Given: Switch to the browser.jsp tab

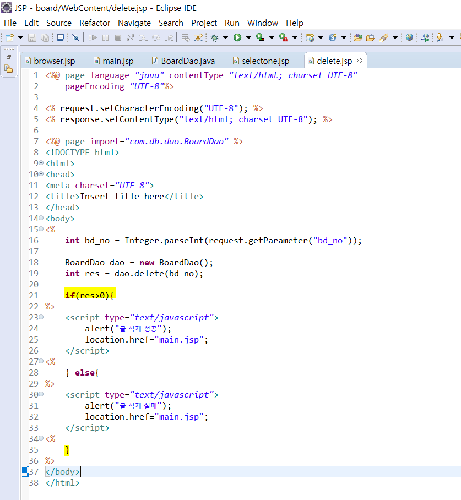Looking at the screenshot, I should tap(50, 61).
